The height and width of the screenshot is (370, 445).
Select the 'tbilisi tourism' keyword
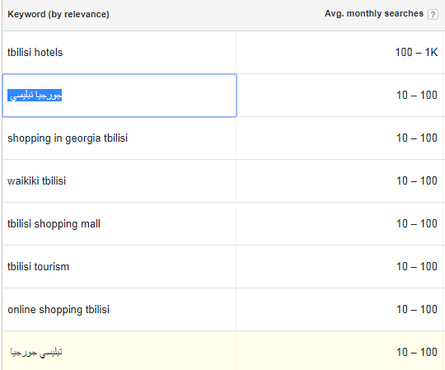pyautogui.click(x=38, y=267)
